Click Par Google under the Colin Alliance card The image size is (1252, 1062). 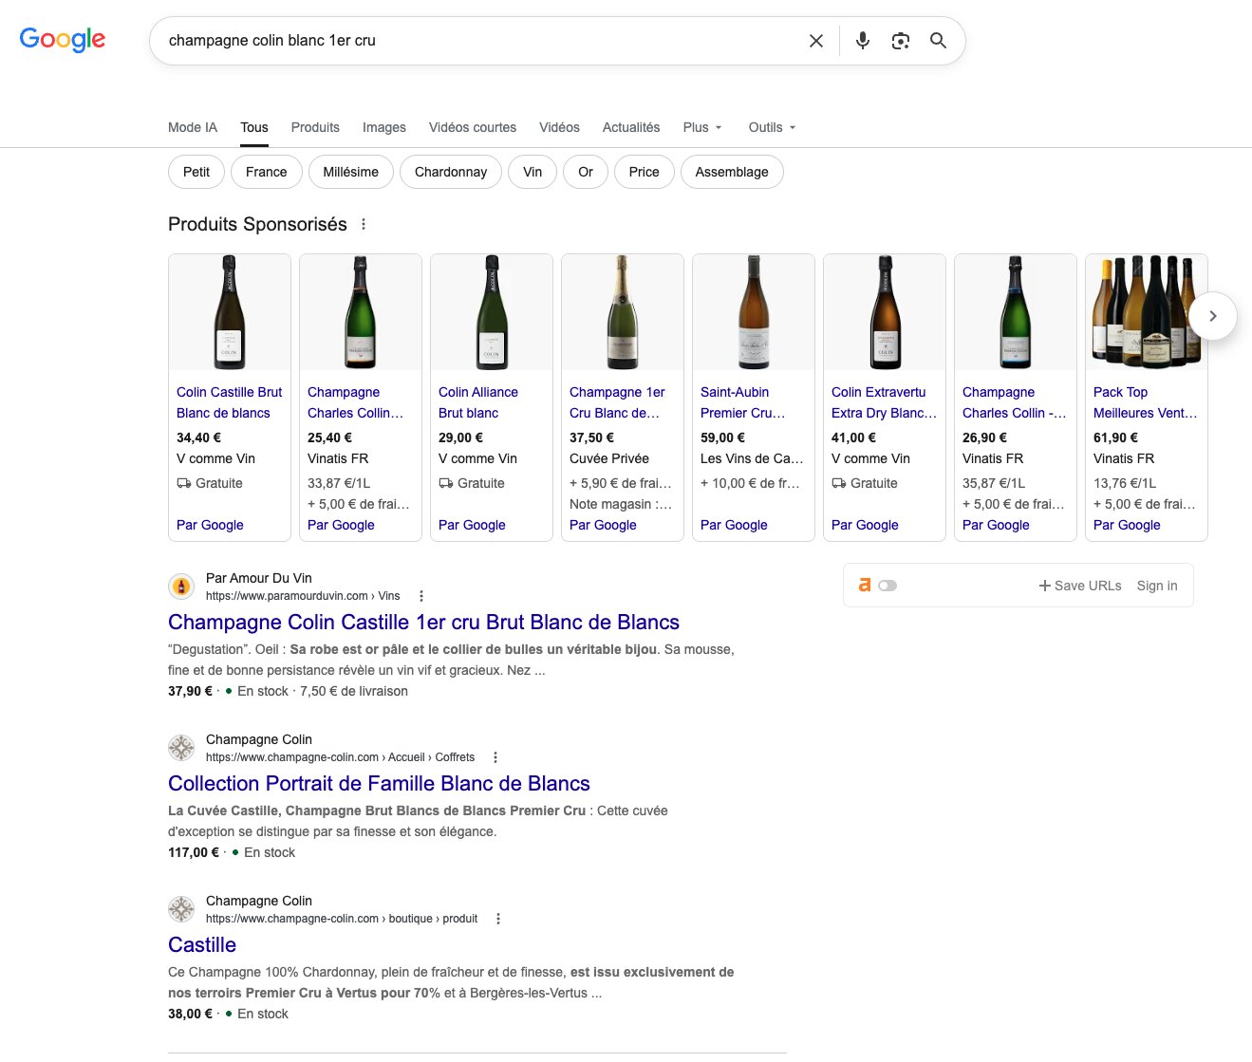(x=472, y=525)
